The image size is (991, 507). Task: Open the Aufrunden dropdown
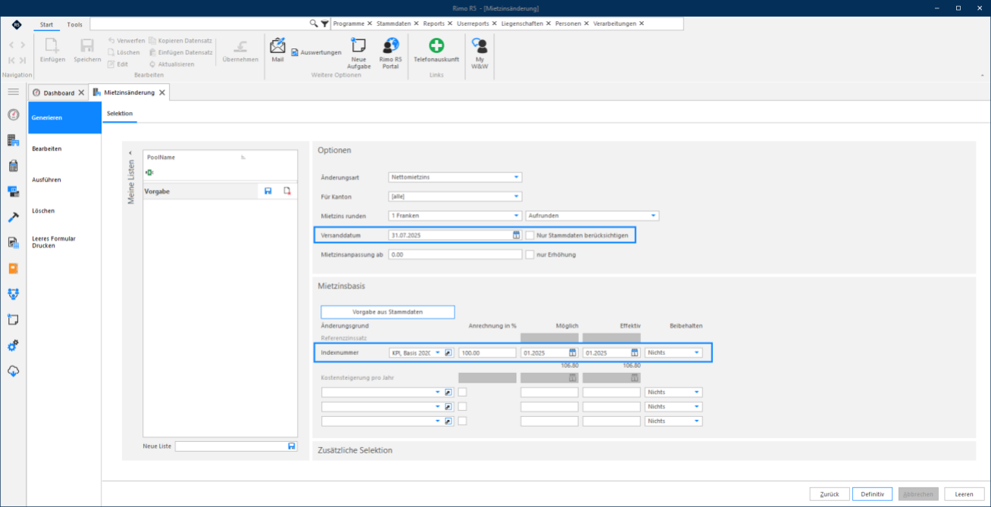[653, 216]
